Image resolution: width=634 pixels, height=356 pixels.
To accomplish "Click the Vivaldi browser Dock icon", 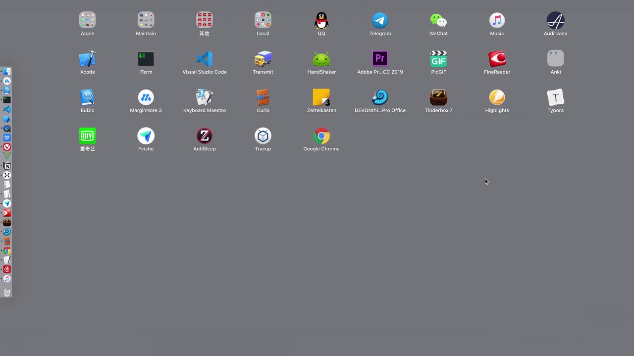I will click(7, 147).
